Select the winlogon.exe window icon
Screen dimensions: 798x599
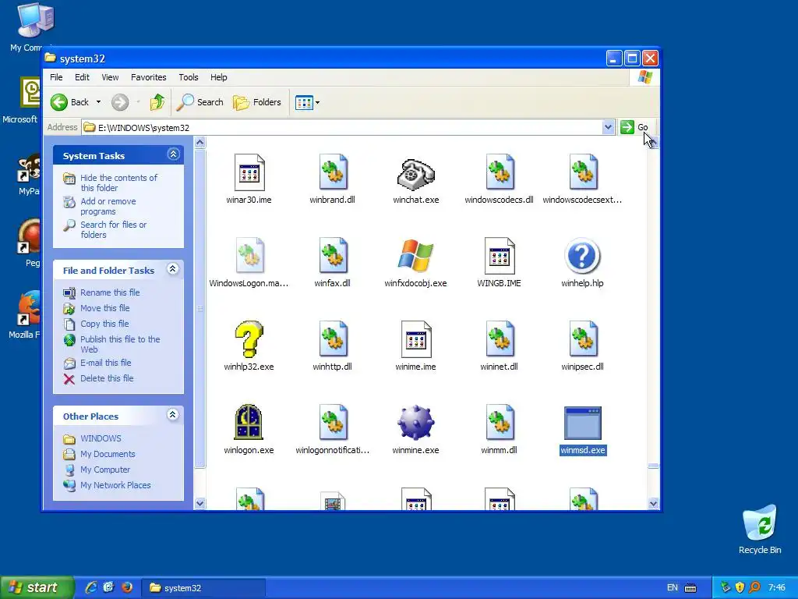tap(249, 422)
